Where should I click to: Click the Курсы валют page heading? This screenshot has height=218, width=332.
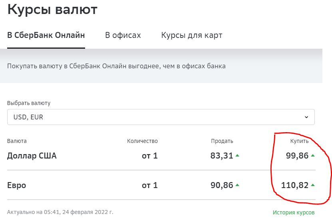pos(52,10)
